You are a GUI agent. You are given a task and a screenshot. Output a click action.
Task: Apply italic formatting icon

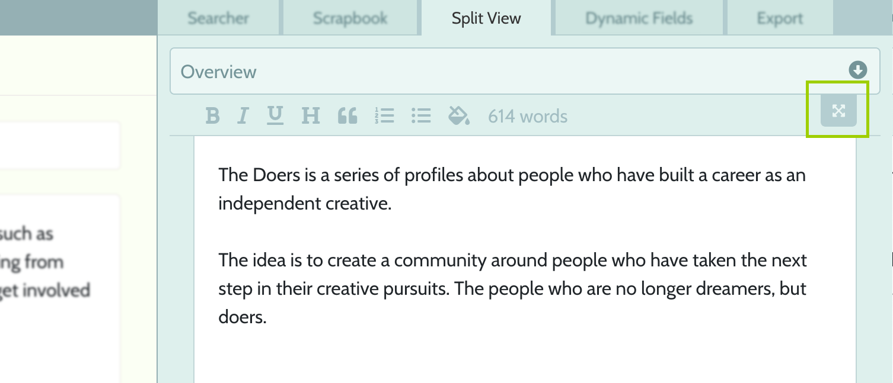(242, 115)
